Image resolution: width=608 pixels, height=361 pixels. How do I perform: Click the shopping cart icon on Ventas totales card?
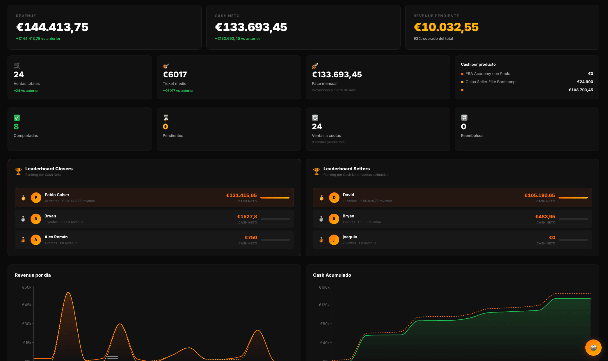pos(17,65)
